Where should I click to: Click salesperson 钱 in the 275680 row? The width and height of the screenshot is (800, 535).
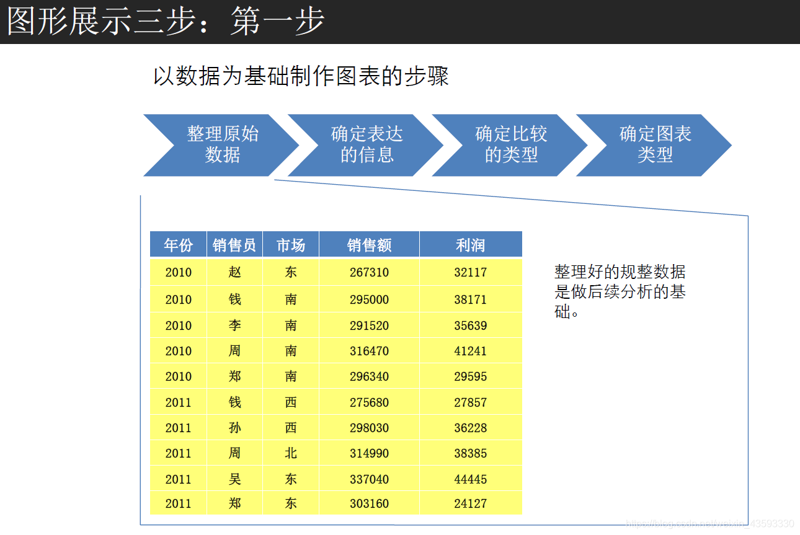[x=234, y=402]
